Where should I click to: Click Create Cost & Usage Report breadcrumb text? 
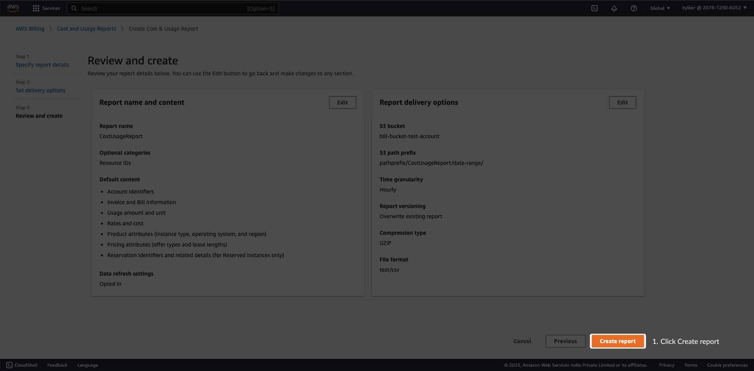[163, 29]
